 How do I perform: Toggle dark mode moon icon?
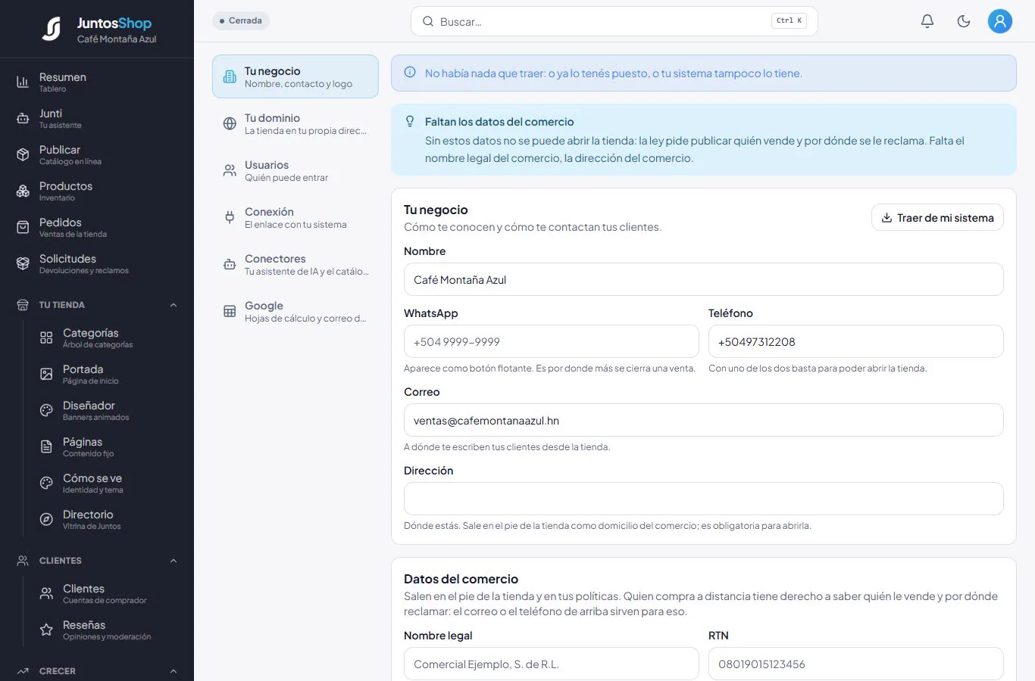(x=964, y=21)
